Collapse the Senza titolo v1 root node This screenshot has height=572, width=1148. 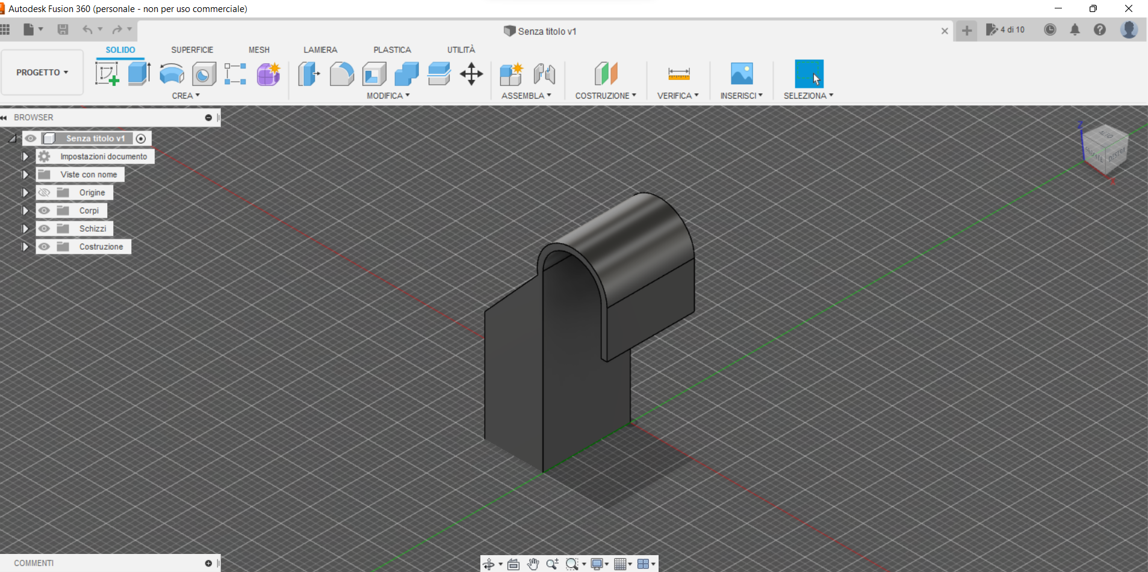tap(13, 138)
